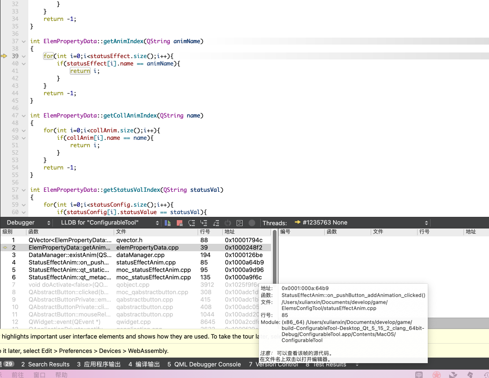Viewport: 489px width, 378px height.
Task: Toggle operate-by-instruction mode icon
Action: coord(240,223)
